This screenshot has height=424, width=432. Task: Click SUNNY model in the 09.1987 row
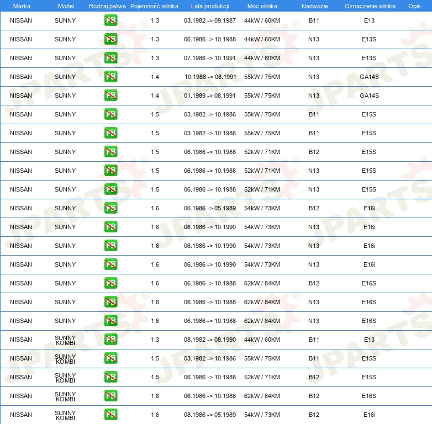tap(65, 20)
